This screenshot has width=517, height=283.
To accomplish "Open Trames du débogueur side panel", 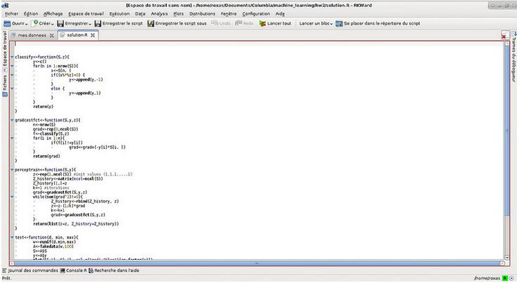I will pyautogui.click(x=513, y=58).
